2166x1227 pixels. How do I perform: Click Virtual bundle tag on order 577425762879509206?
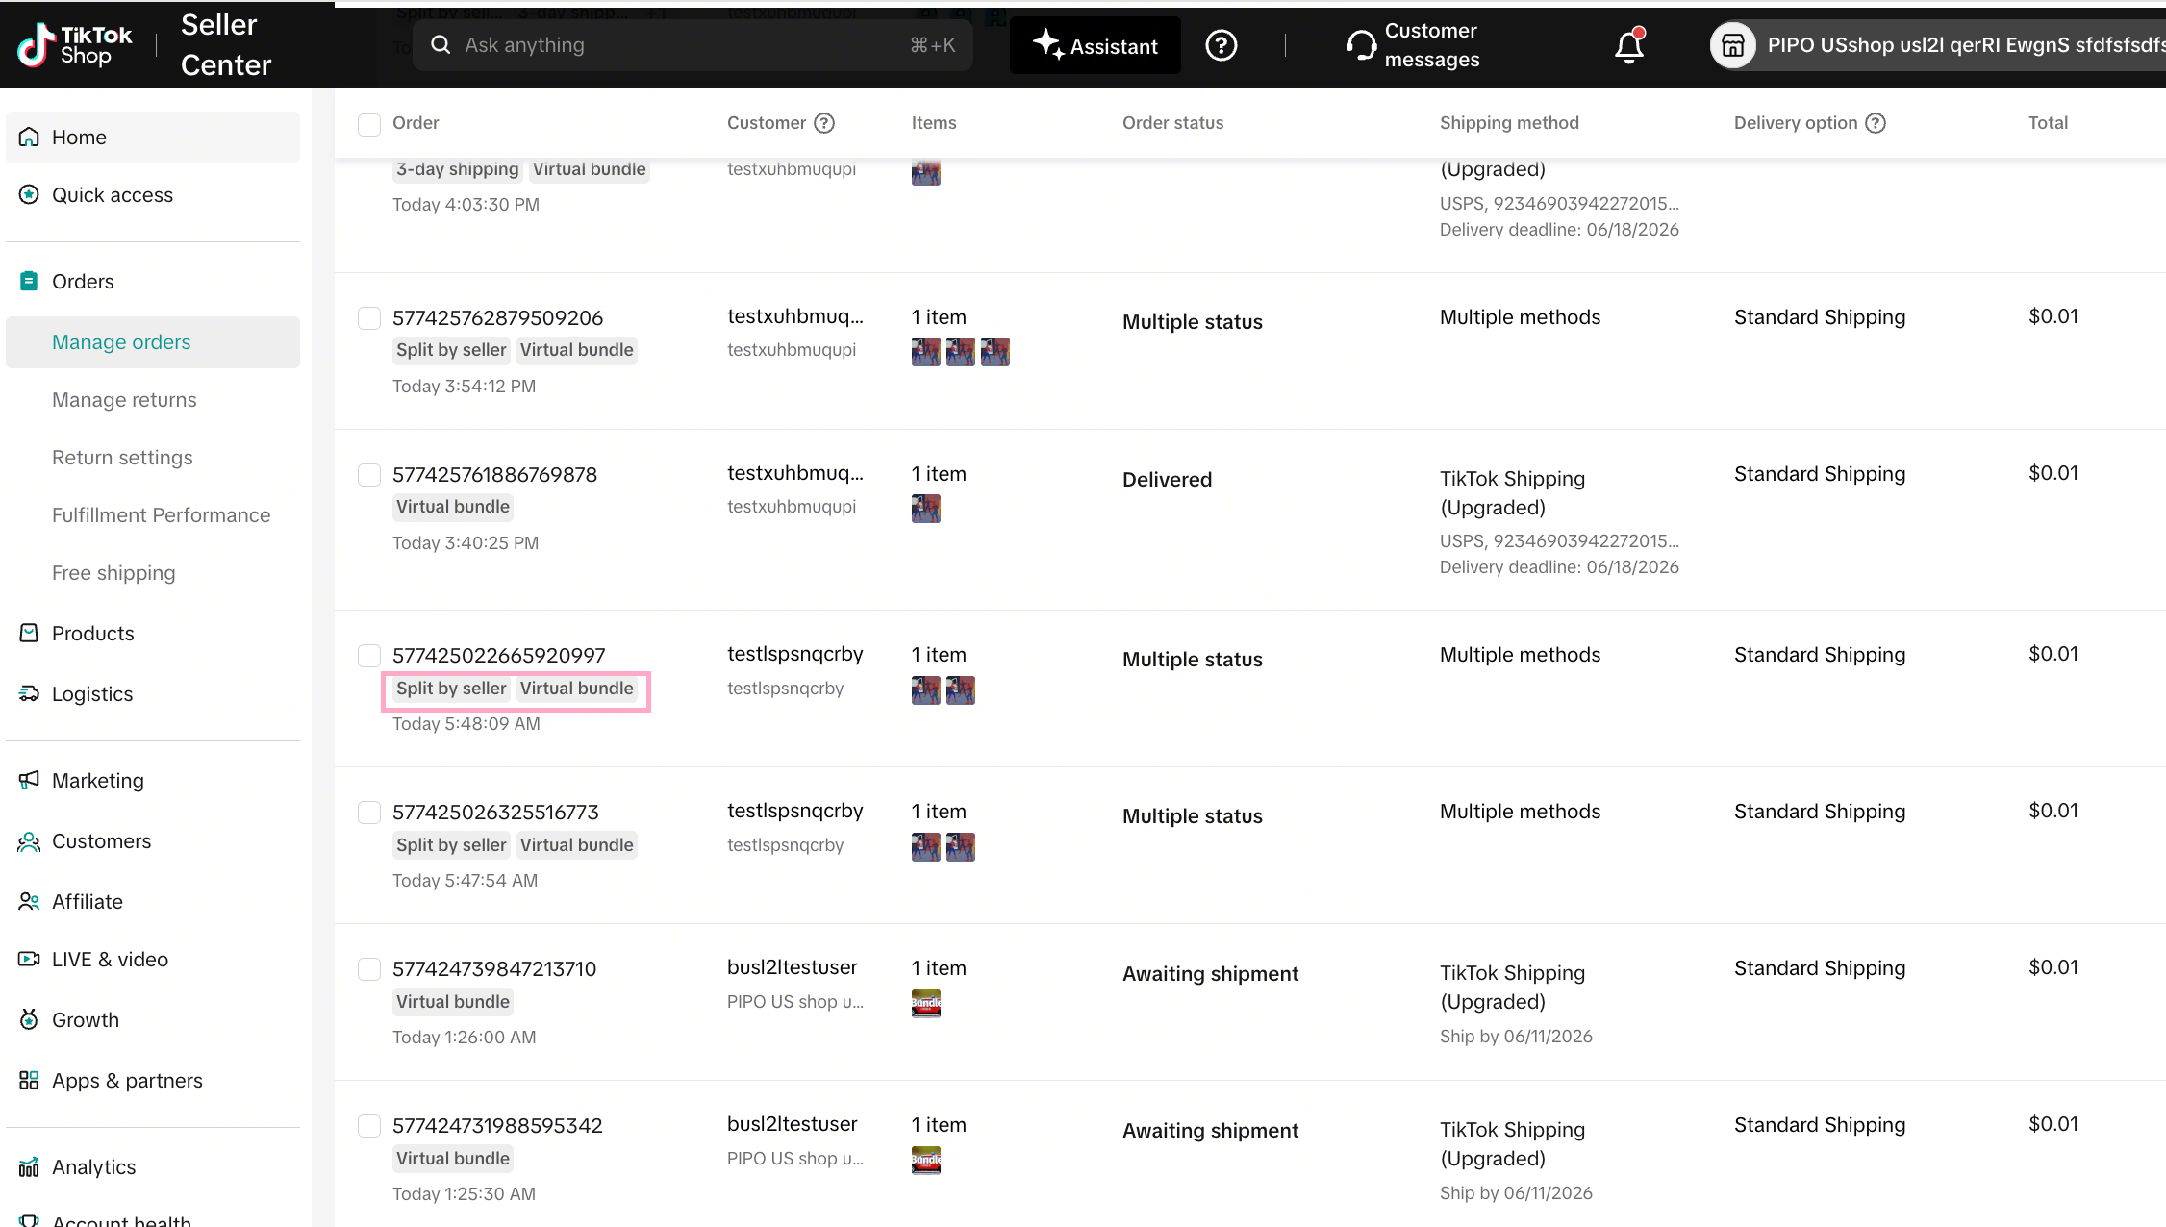(x=577, y=350)
